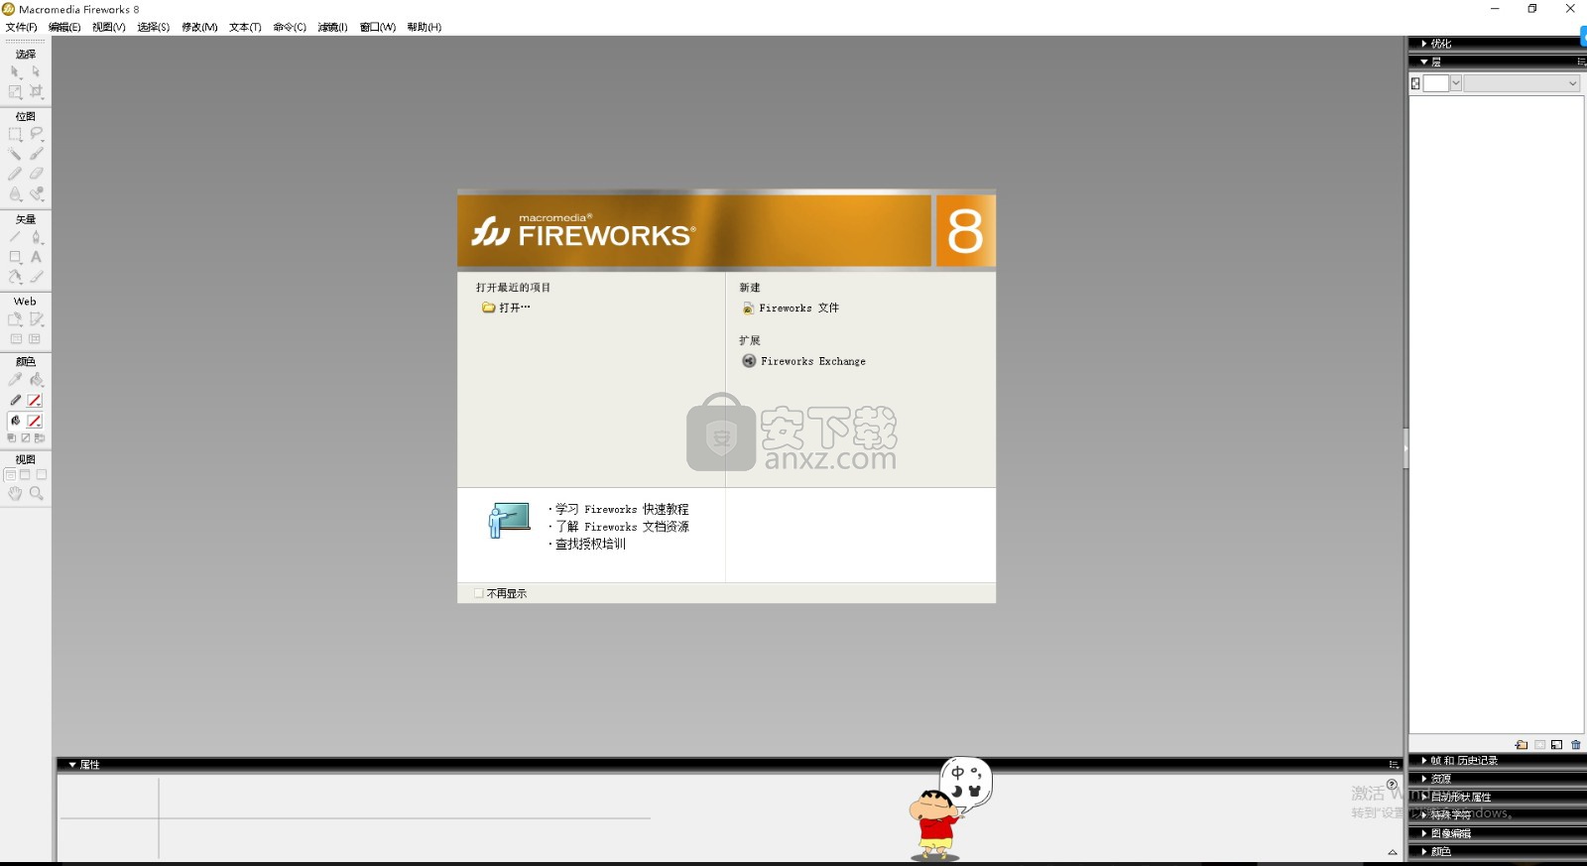
Task: Select the Zoom magnifier tool
Action: [x=36, y=493]
